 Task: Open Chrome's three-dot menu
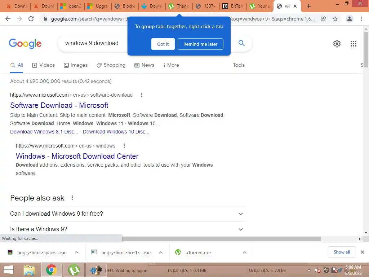[361, 19]
